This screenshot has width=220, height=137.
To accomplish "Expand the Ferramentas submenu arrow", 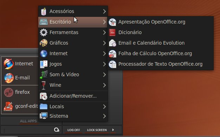I will 104,33.
